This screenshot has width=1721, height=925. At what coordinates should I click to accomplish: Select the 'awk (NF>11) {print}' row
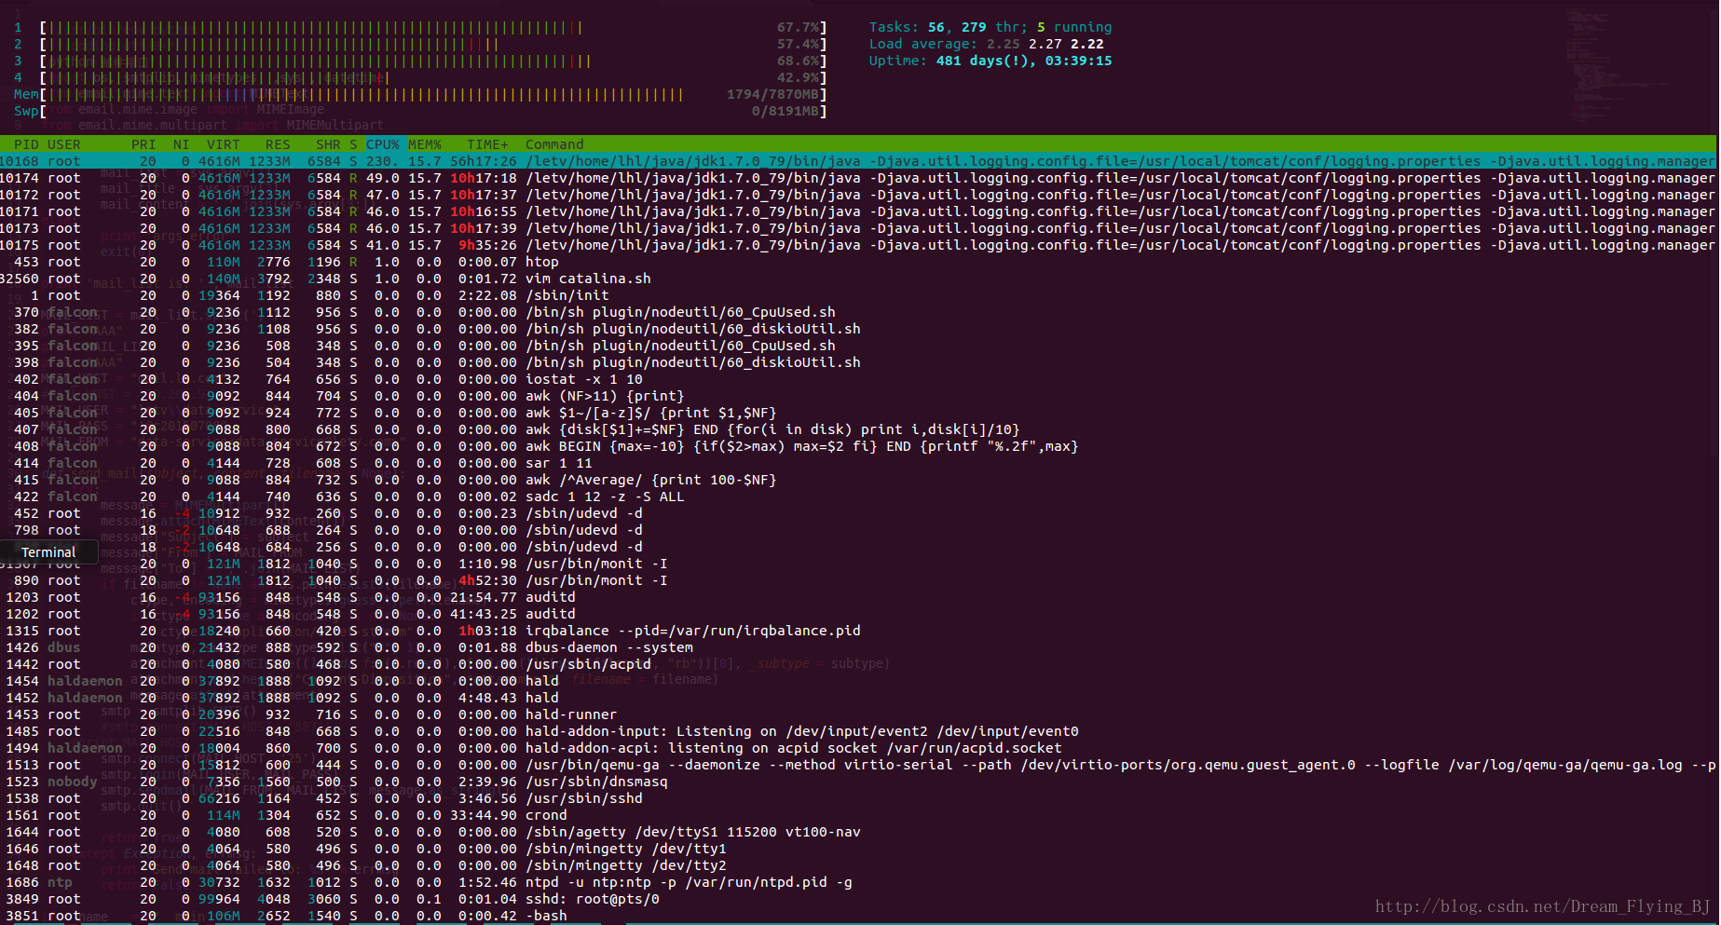point(858,396)
